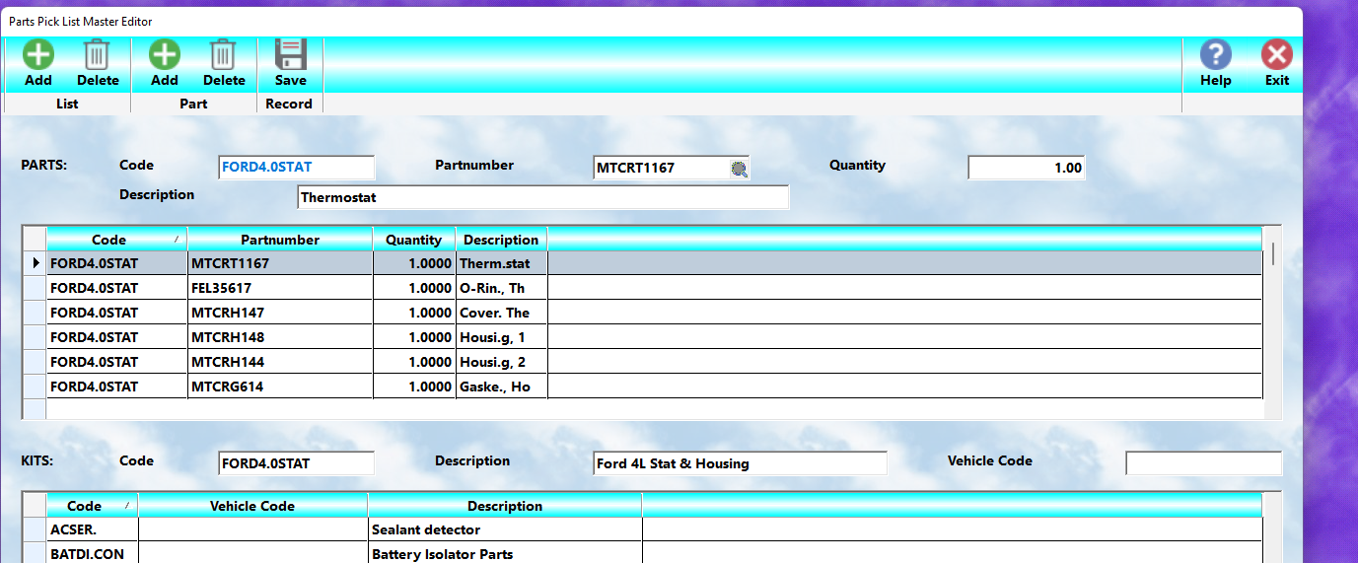Save the record with the floppy disk icon
The height and width of the screenshot is (563, 1358).
291,54
